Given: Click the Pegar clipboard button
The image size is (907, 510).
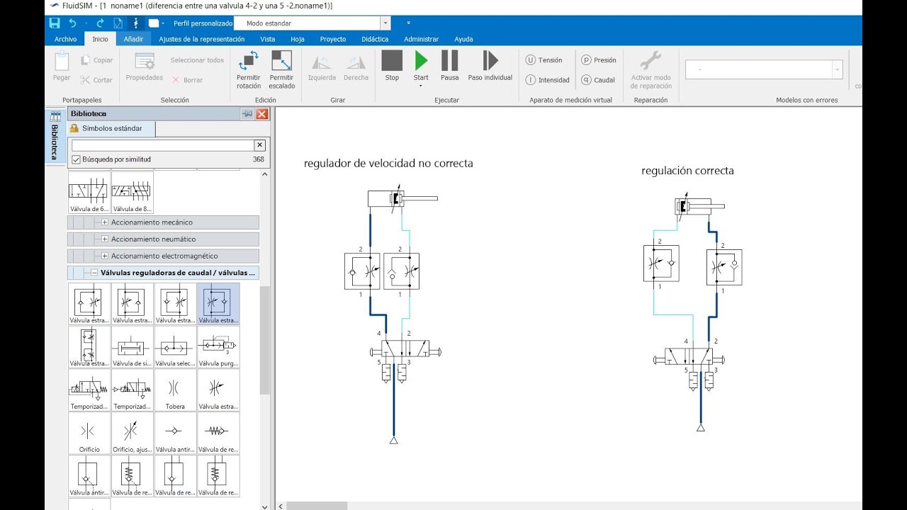Looking at the screenshot, I should coord(62,67).
